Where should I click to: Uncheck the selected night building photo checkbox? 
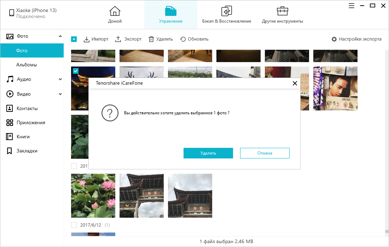[76, 71]
